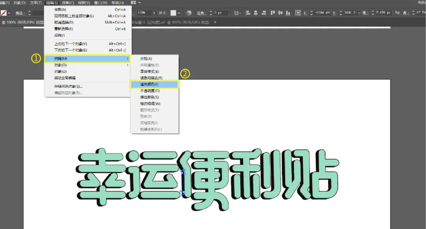Choose 全部(A) Ctrl+A menu entry
Screen dimensions: 426x229
click(x=88, y=9)
